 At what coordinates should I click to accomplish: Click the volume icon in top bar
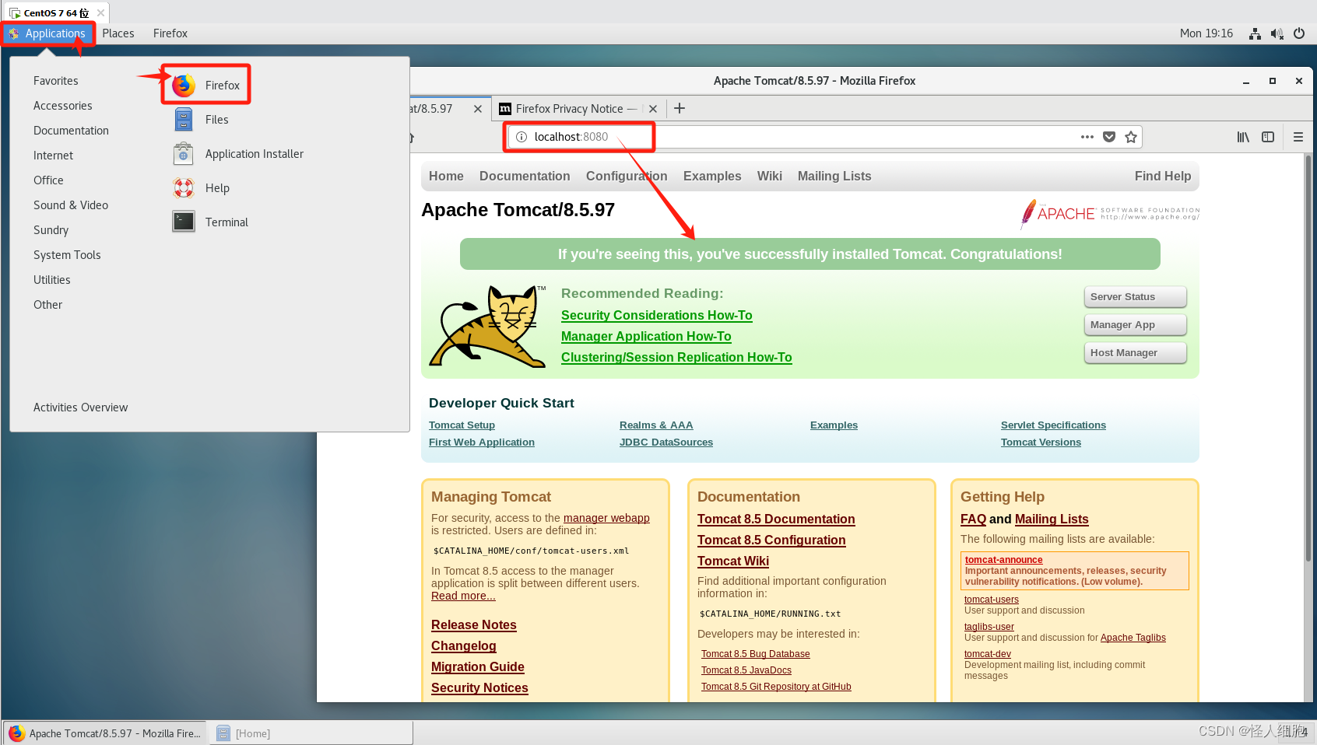(1277, 33)
